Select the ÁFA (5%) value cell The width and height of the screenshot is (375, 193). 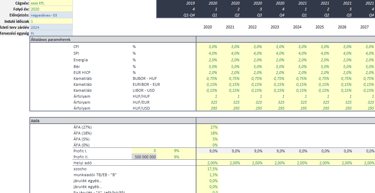click(x=208, y=139)
